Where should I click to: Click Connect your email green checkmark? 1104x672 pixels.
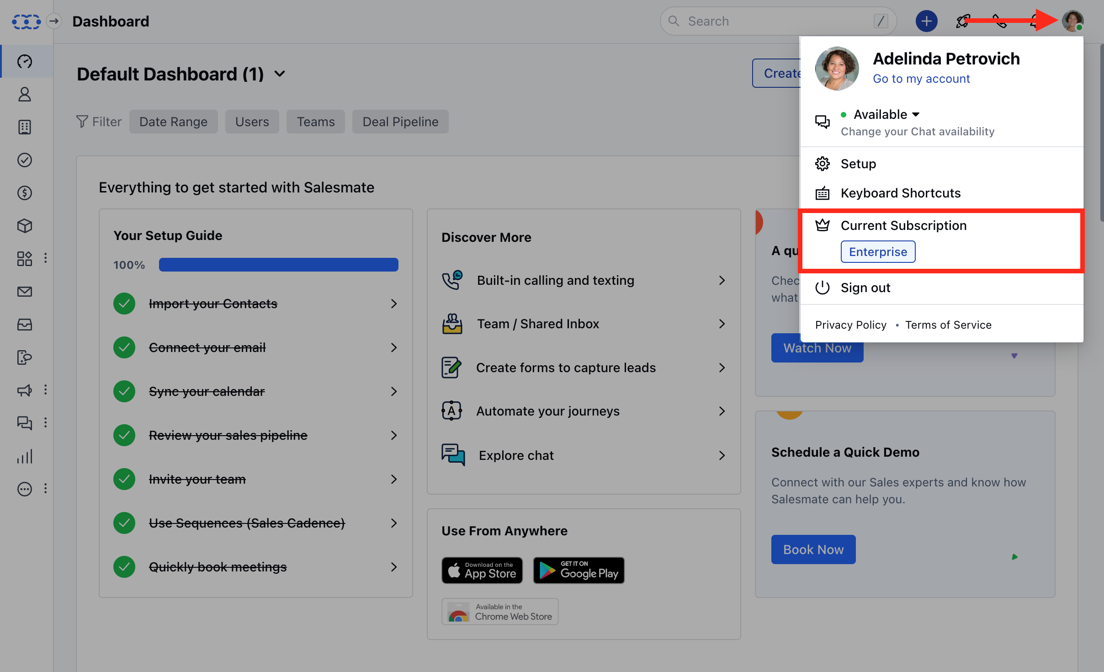pos(124,347)
